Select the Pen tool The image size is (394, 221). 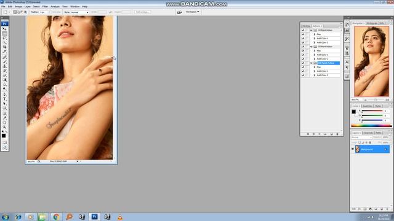[x=4, y=94]
